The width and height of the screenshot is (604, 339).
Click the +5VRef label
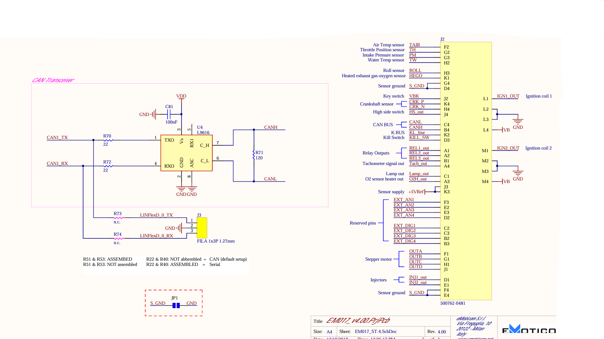(416, 192)
